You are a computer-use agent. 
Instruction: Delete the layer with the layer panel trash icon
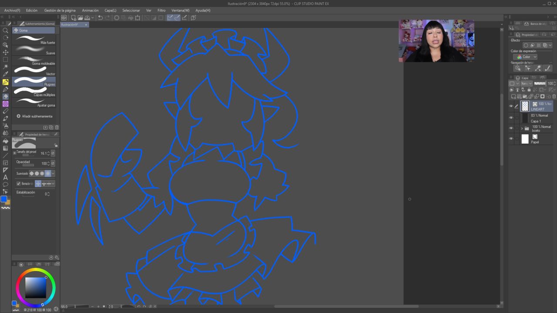coord(554,97)
